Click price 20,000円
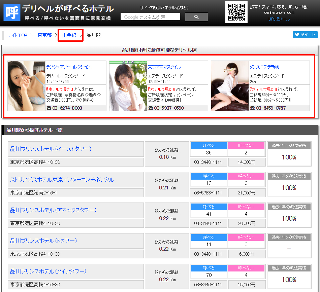Viewport: 320px width, 292px height. (x=247, y=223)
